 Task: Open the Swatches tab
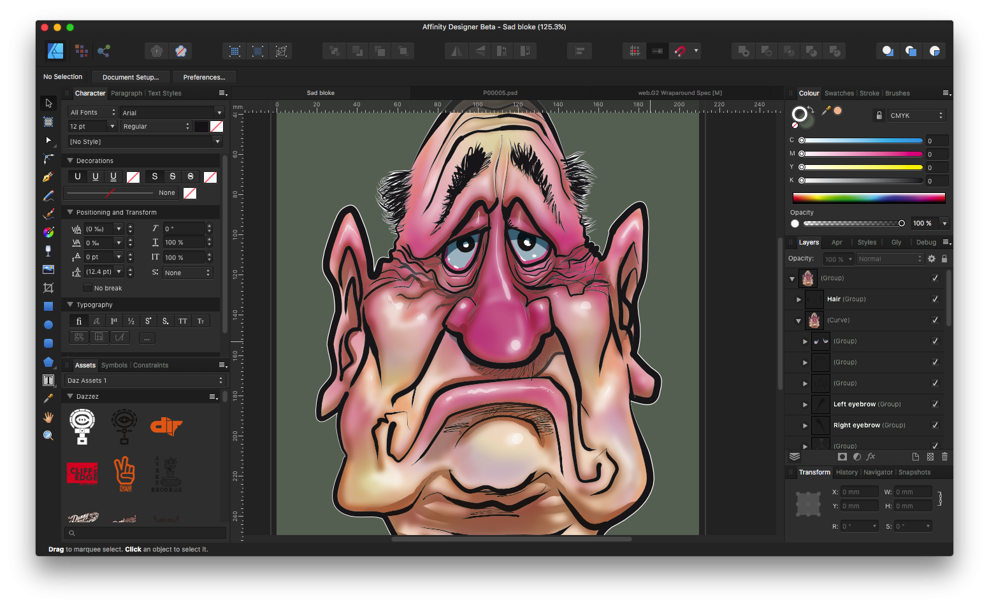tap(839, 93)
